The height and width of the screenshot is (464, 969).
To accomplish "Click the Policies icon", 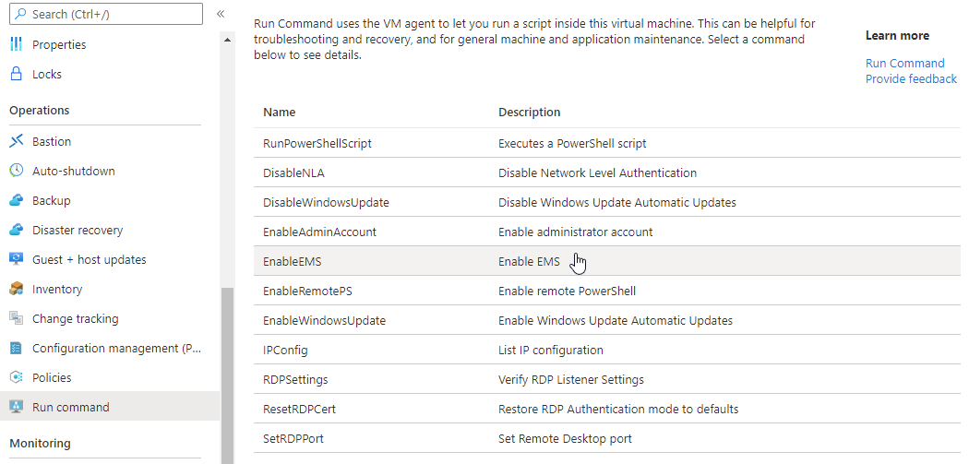I will [16, 377].
